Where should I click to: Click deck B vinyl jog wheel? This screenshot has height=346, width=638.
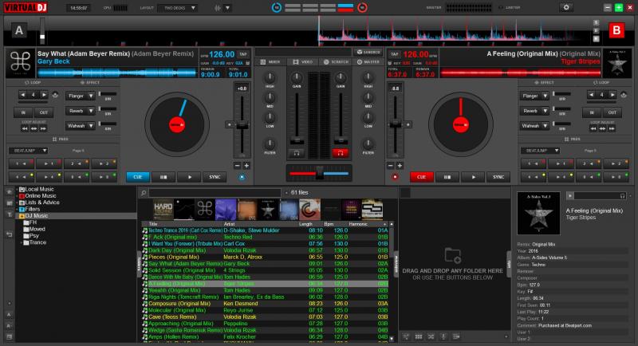pyautogui.click(x=461, y=124)
